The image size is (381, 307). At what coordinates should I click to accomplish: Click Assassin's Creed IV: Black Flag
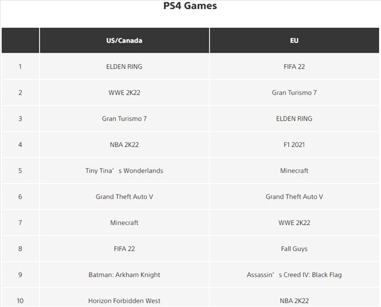(294, 275)
